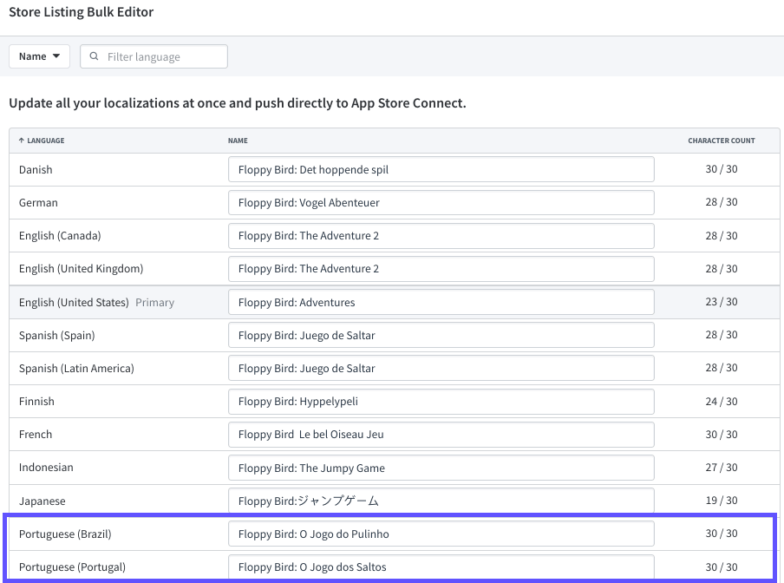Click the sort arrow beside Language
Viewport: 784px width, 583px height.
click(22, 141)
